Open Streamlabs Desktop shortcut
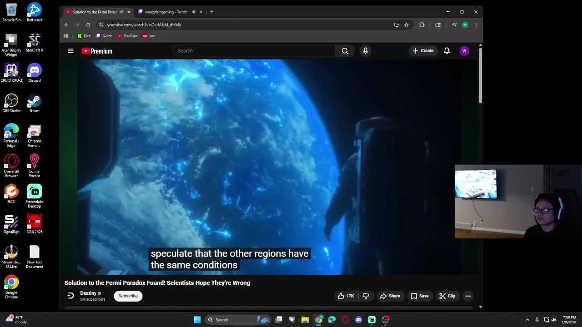Viewport: 582px width, 327px height. click(x=34, y=196)
